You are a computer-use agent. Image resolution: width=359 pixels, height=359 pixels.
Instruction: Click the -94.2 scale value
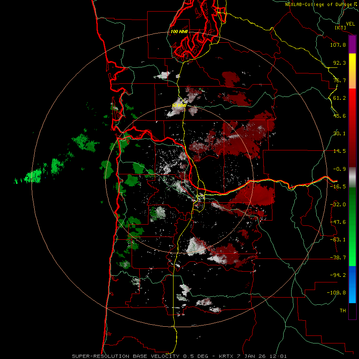(x=338, y=275)
